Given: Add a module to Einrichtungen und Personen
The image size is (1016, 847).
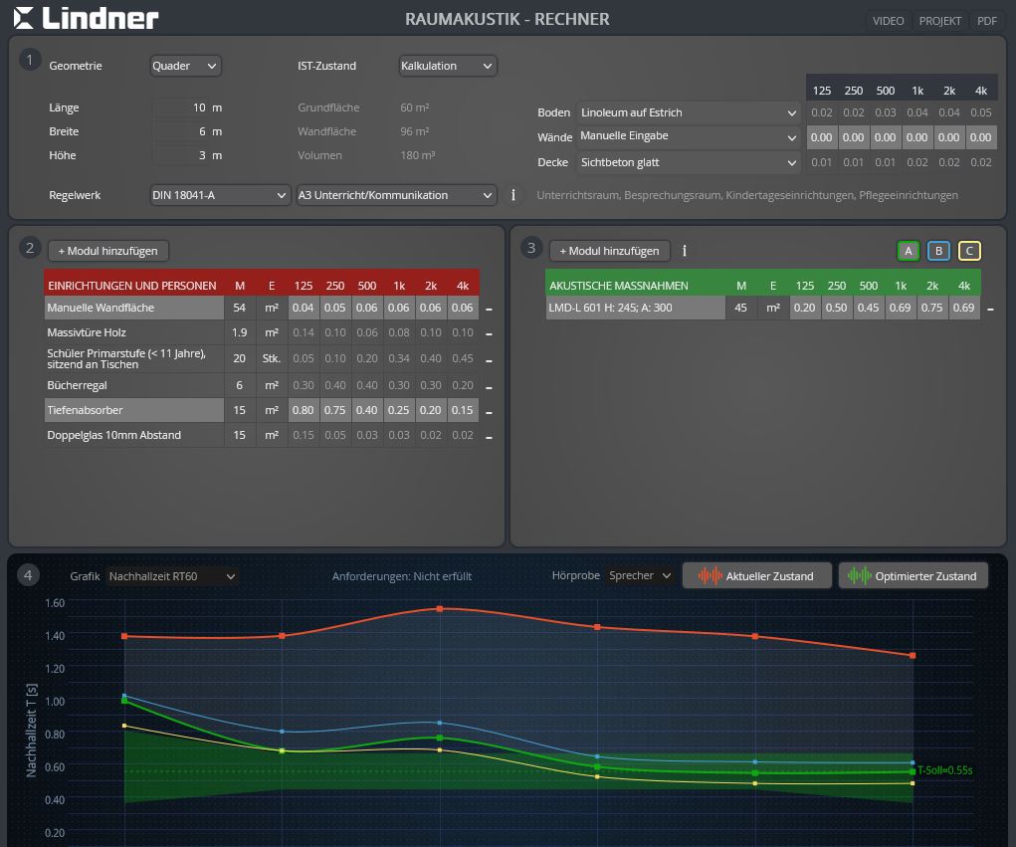Looking at the screenshot, I should click(107, 251).
